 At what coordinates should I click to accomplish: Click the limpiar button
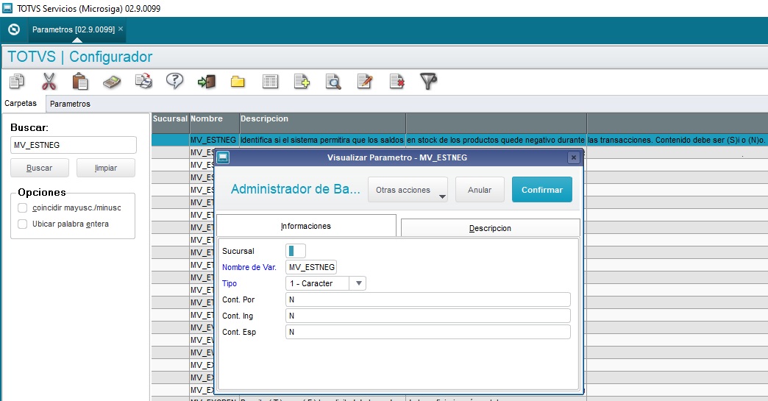(106, 168)
